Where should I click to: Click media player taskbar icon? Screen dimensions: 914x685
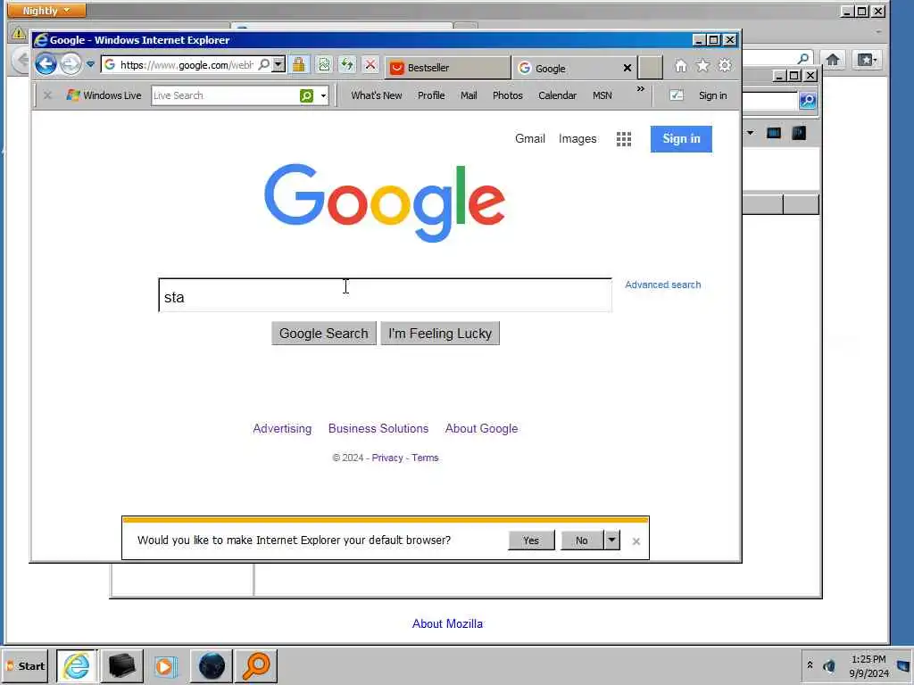[165, 665]
